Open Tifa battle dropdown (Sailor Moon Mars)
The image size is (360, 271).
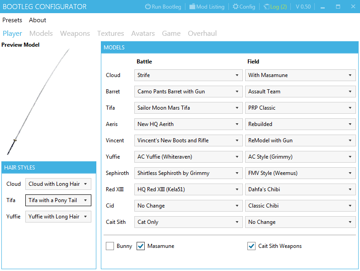pyautogui.click(x=188, y=108)
